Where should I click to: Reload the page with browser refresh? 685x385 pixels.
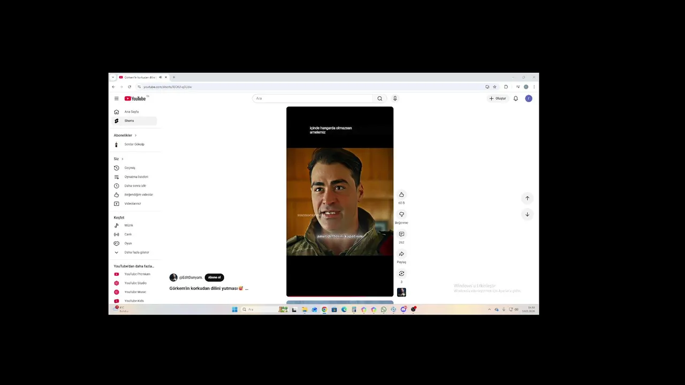(x=130, y=87)
